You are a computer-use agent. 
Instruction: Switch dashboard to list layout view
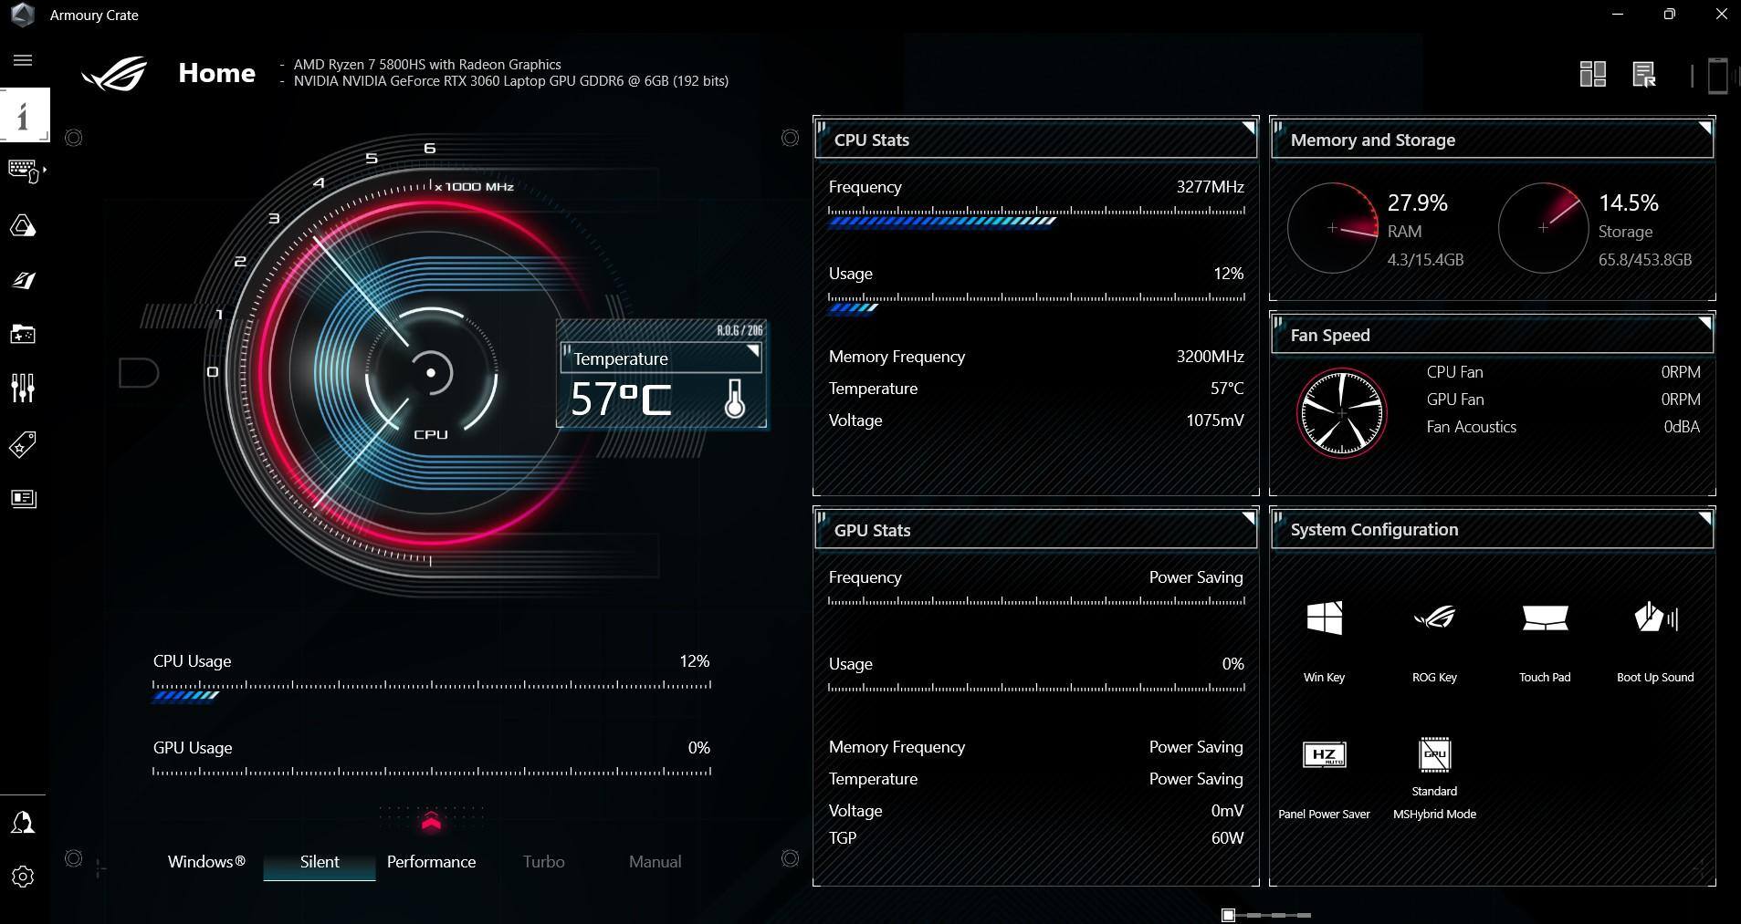[1644, 74]
